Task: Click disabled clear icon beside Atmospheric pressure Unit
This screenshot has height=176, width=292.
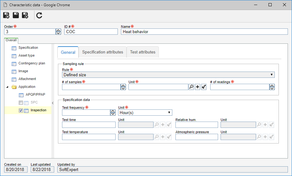Action: (x=272, y=137)
